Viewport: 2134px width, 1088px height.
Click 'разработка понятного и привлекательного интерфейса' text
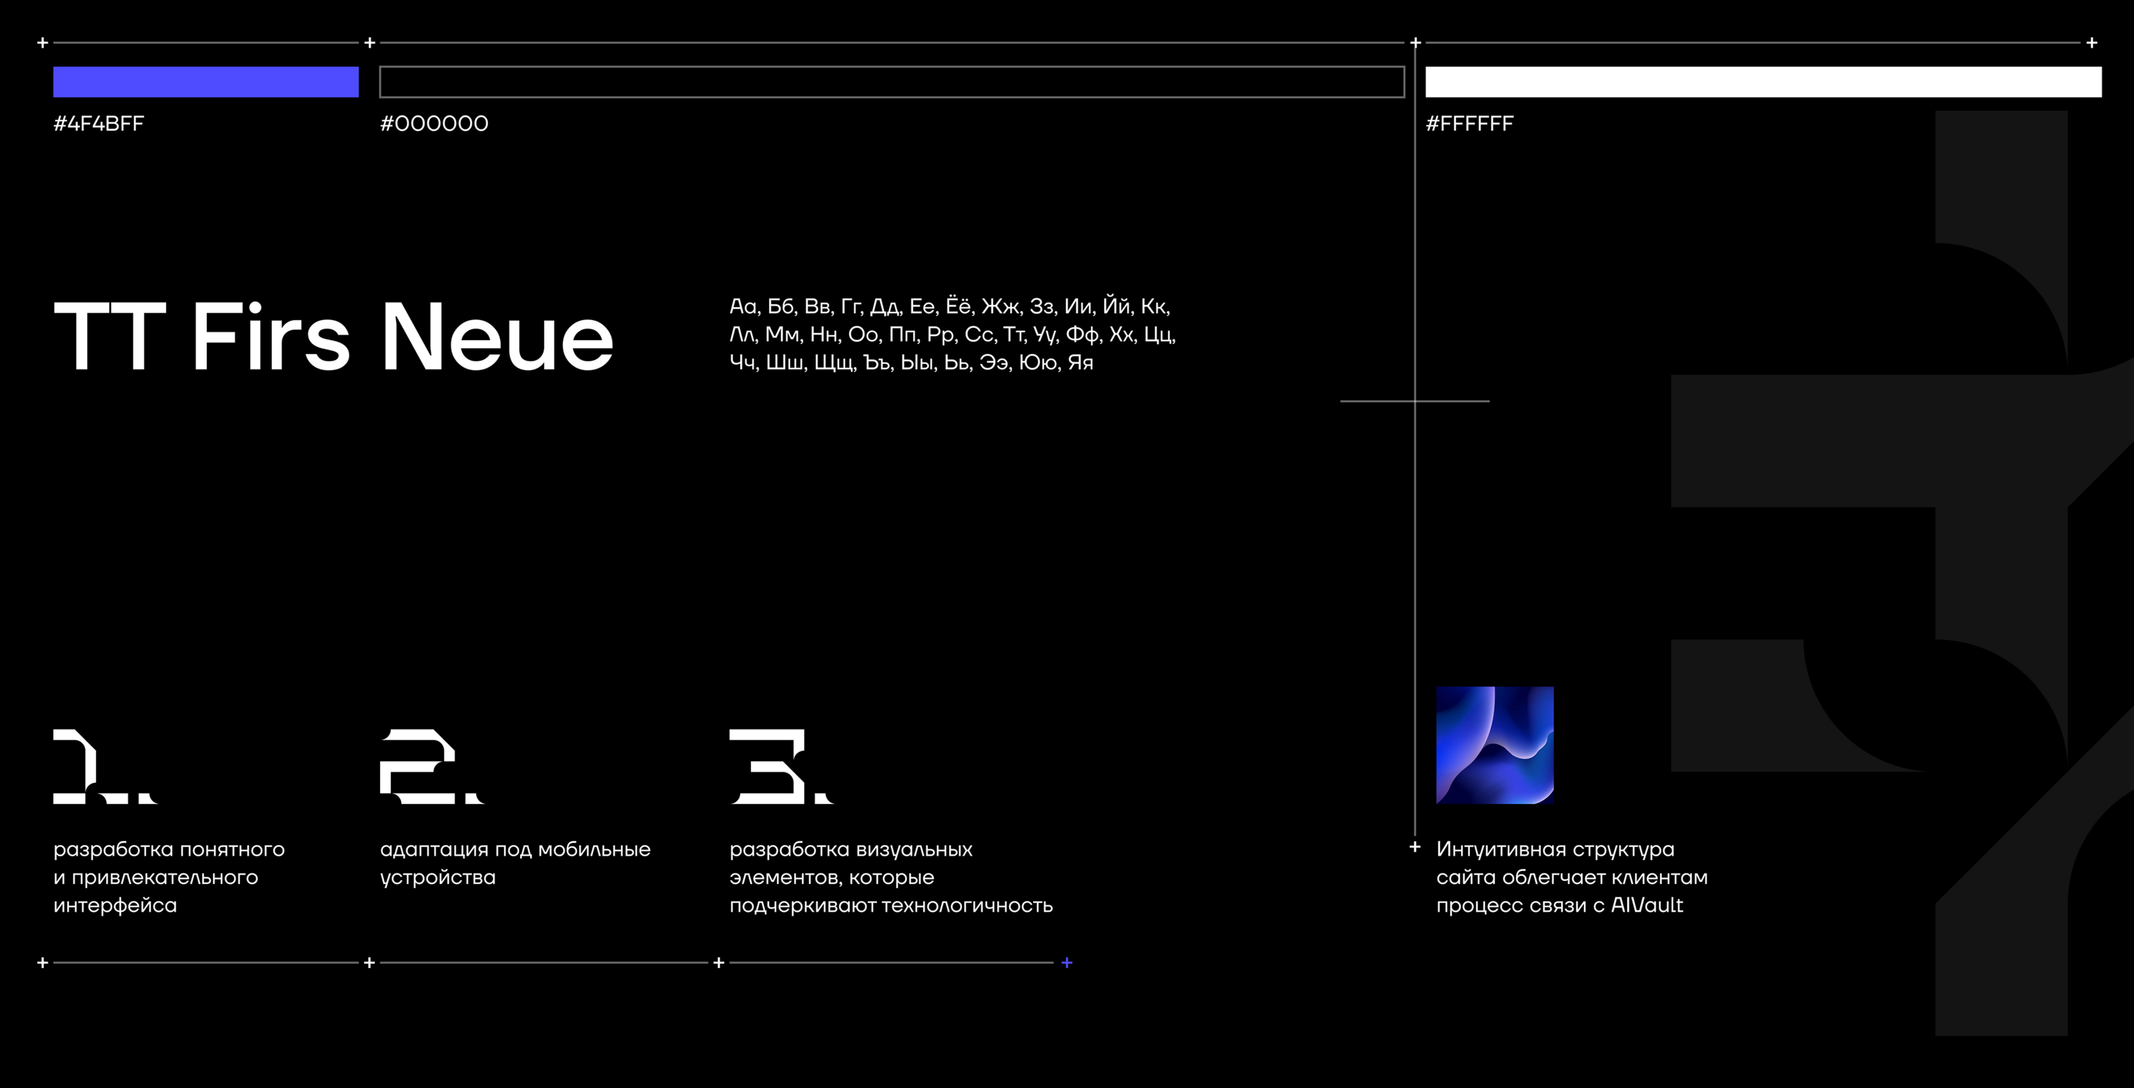[168, 877]
